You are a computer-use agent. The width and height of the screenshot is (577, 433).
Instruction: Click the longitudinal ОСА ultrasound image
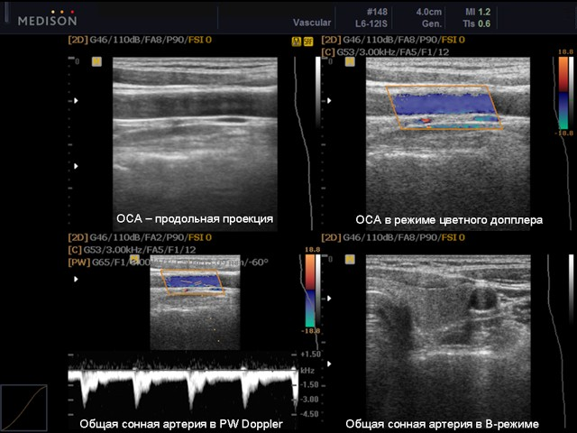click(195, 143)
